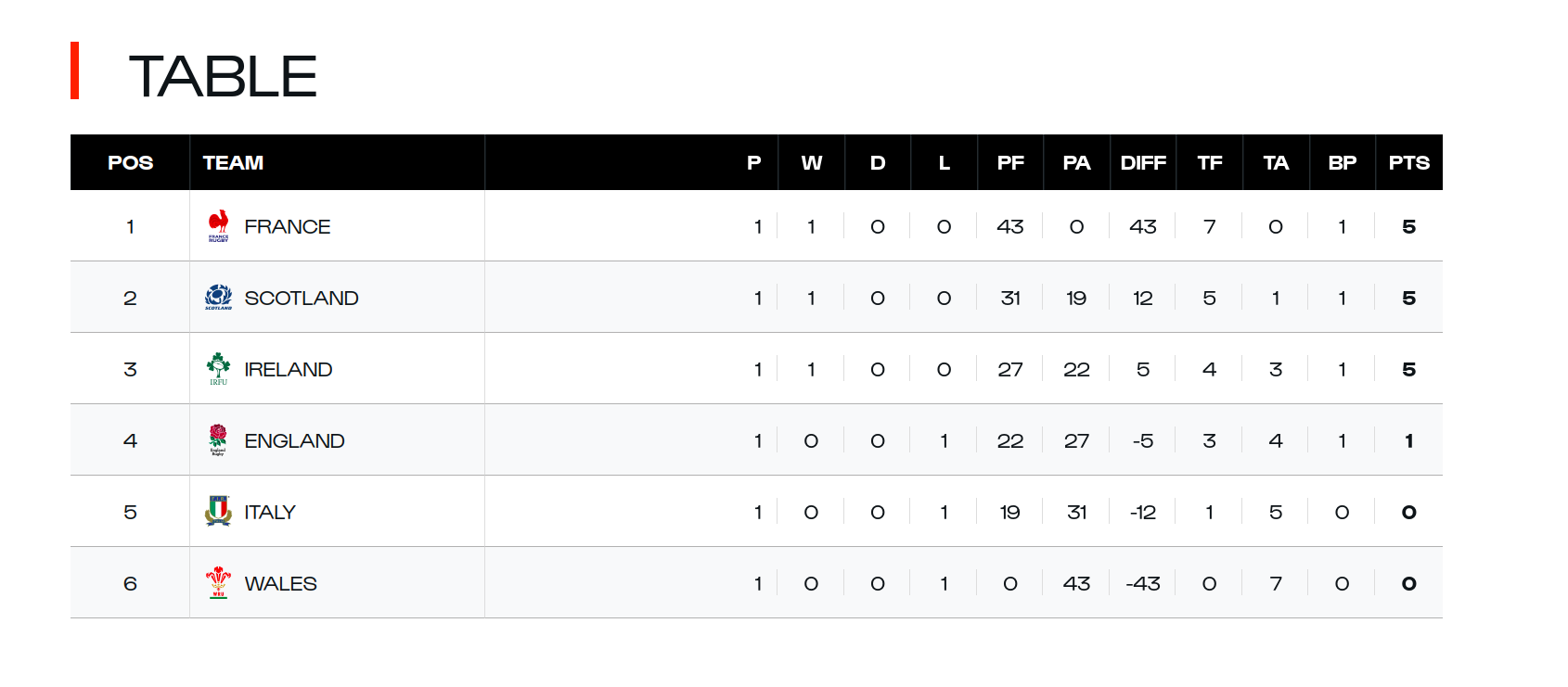
Task: Click the POS column header
Action: pos(130,163)
